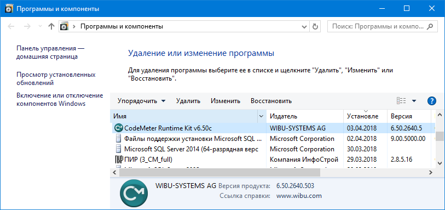Sort by Имя column header
This screenshot has width=445, height=210.
[184, 116]
